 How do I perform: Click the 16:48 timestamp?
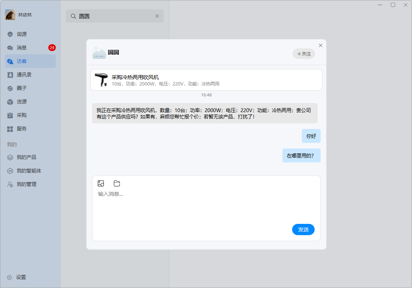pyautogui.click(x=206, y=95)
